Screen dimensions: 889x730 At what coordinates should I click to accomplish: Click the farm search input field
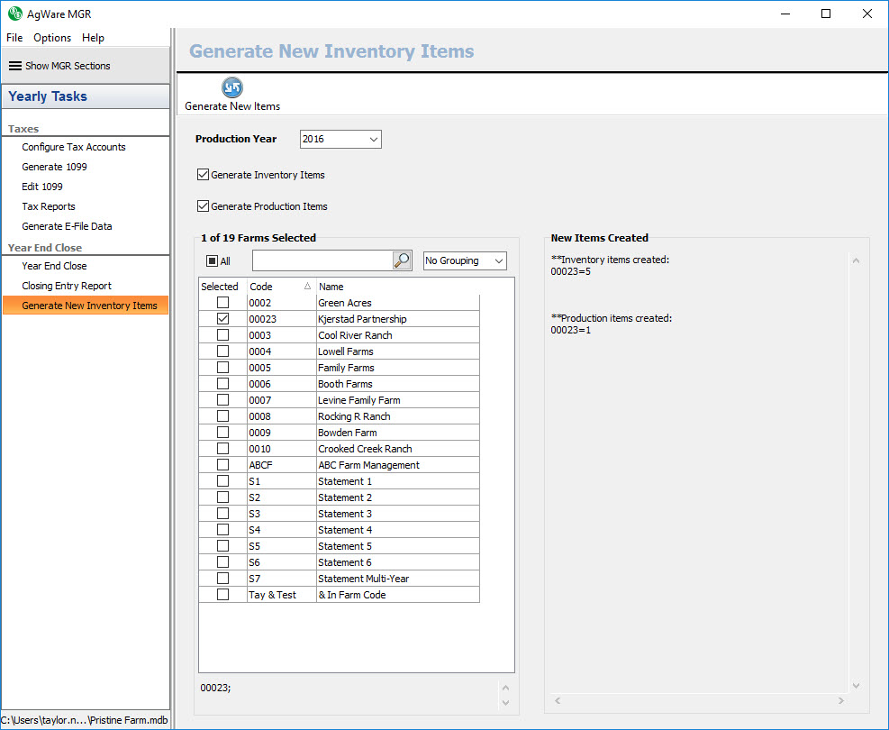tap(322, 260)
